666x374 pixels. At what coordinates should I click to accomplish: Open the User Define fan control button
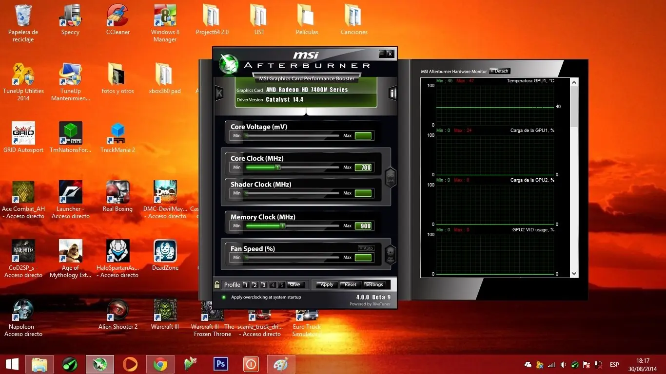390,254
